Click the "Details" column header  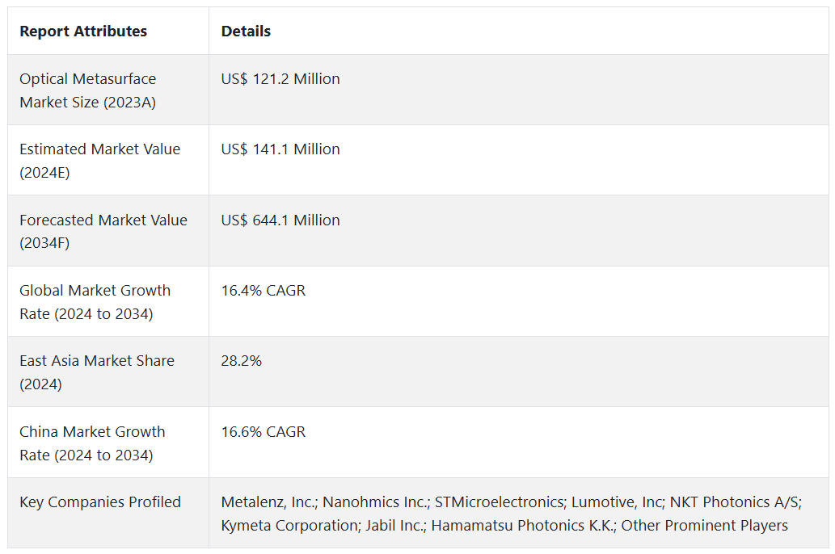coord(246,31)
